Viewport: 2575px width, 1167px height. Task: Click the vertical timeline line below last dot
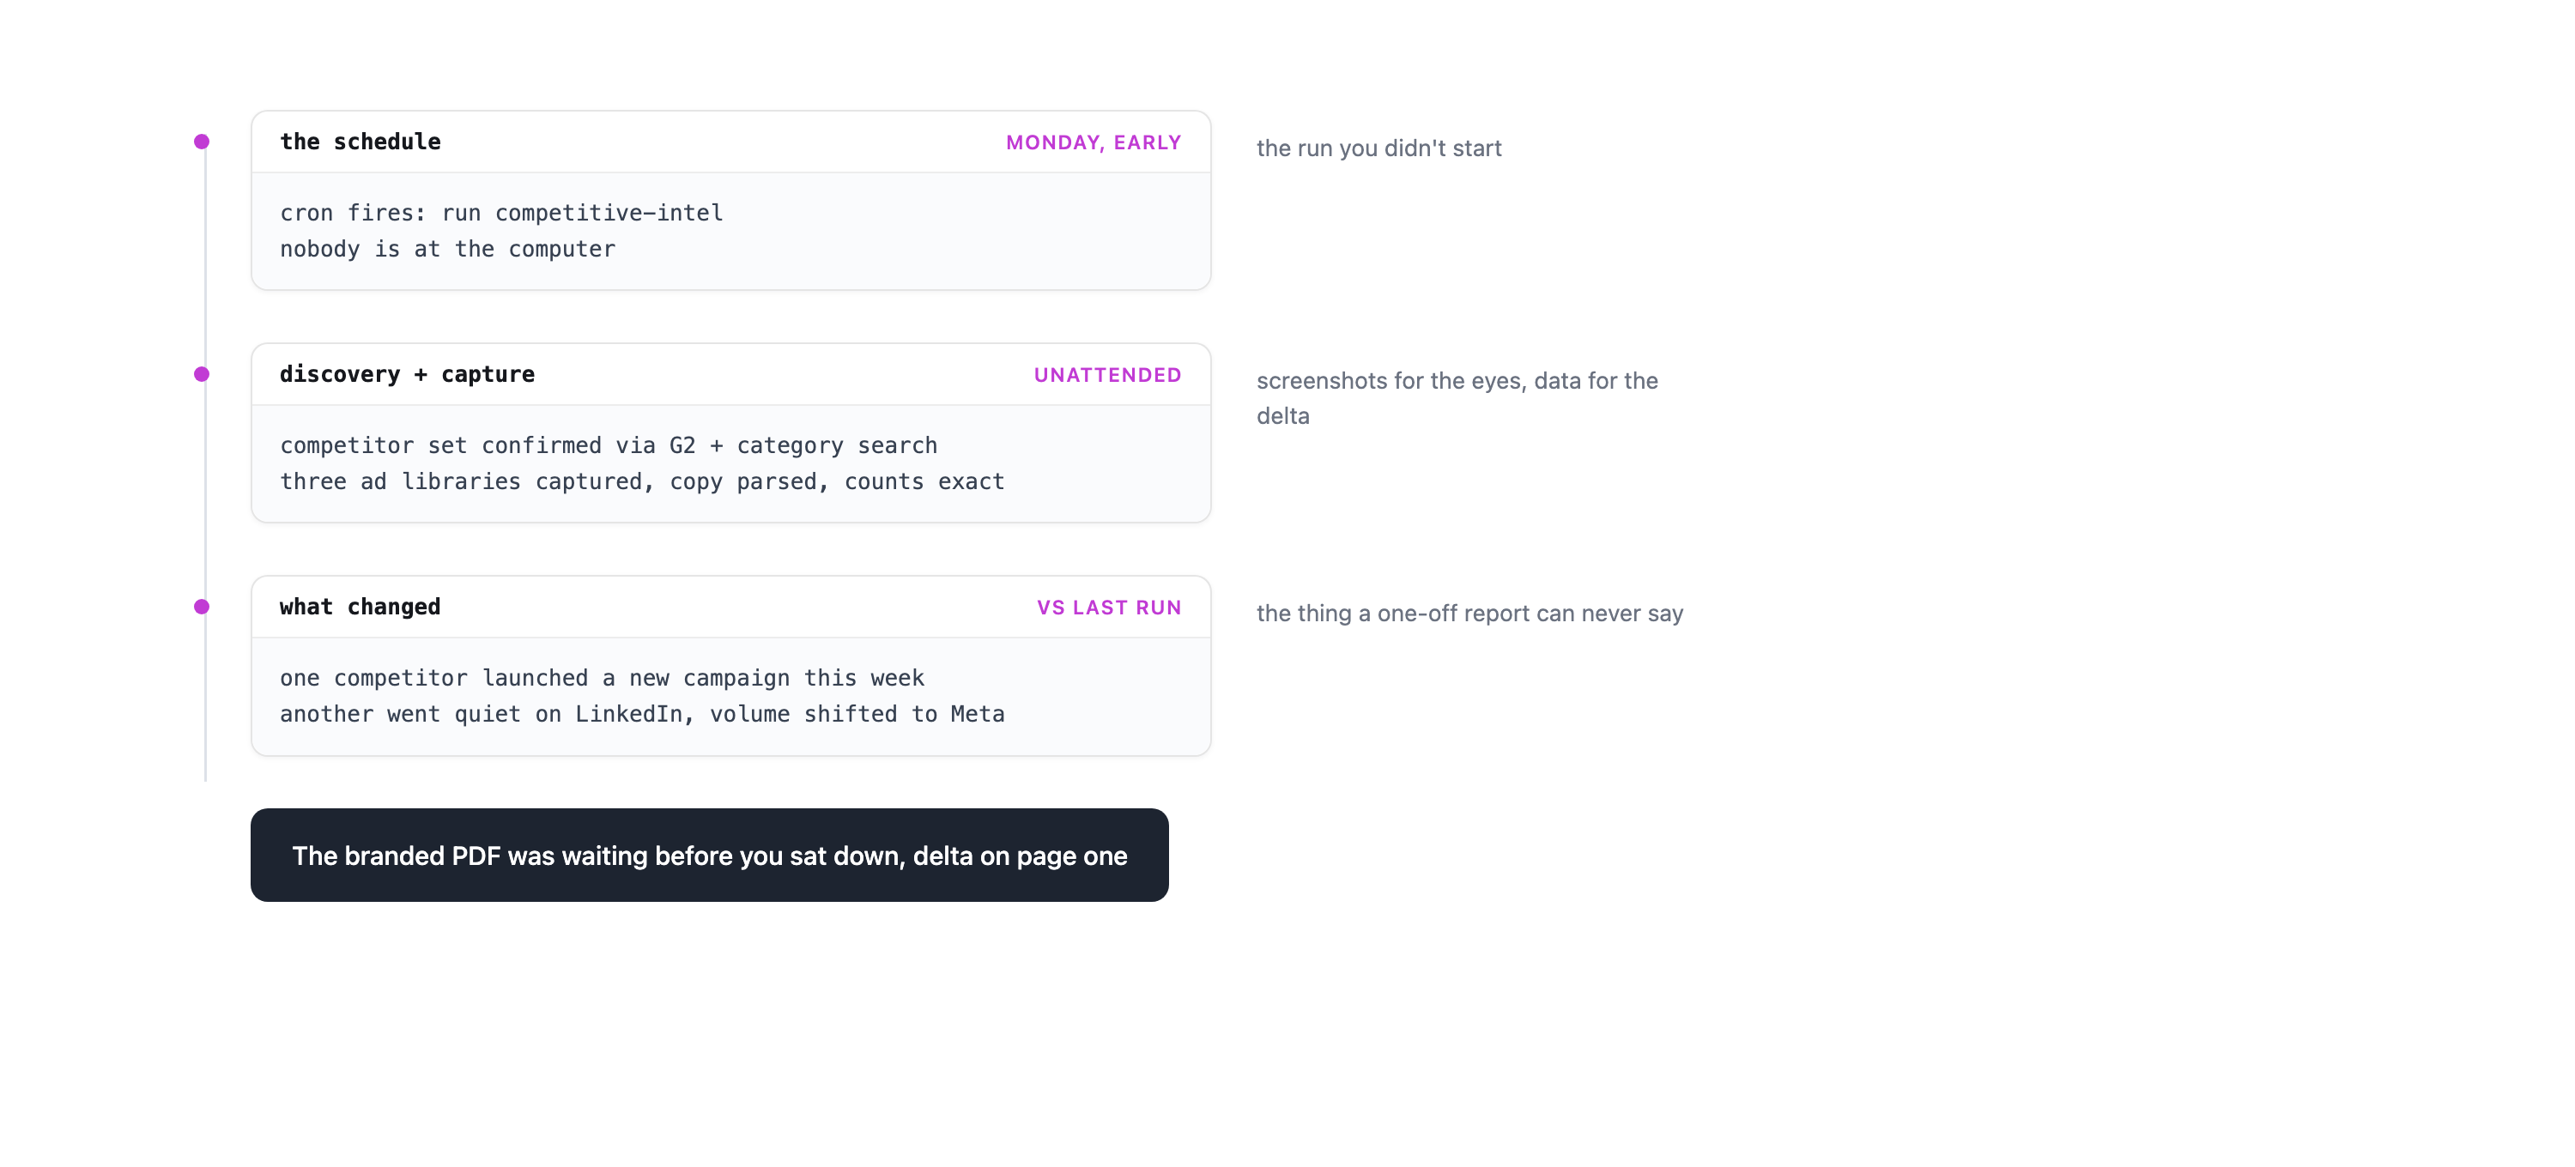click(206, 699)
